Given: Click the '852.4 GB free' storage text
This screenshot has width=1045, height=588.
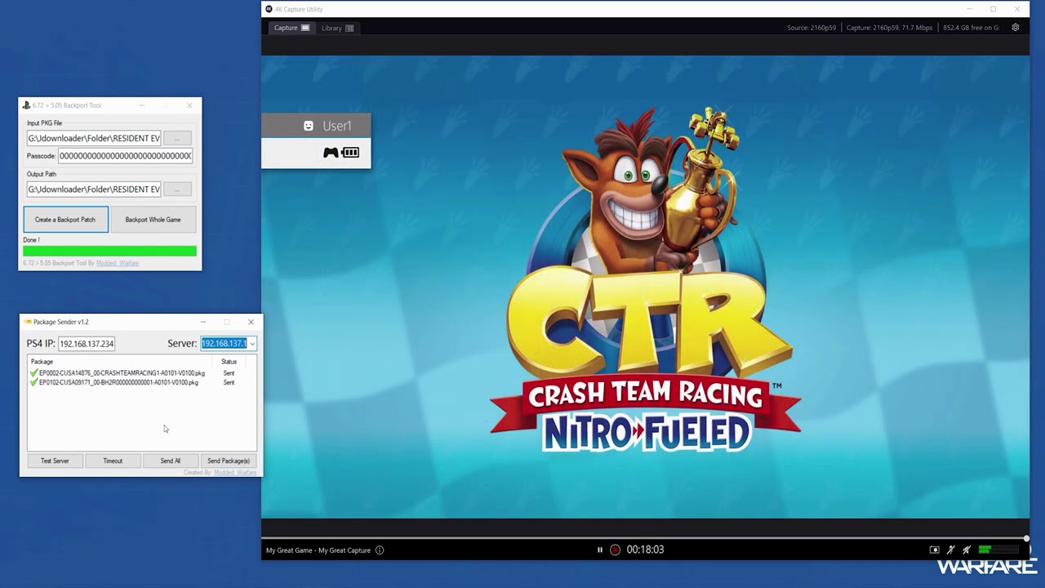Looking at the screenshot, I should [972, 28].
